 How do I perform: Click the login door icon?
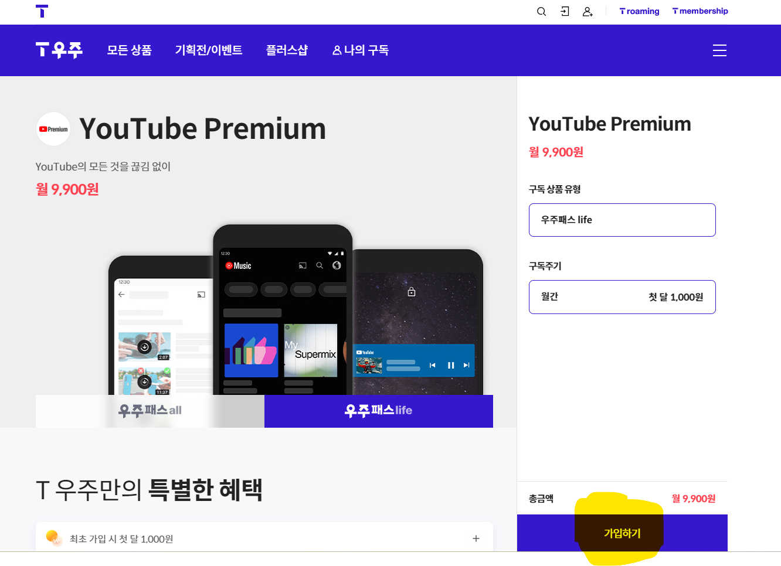565,11
